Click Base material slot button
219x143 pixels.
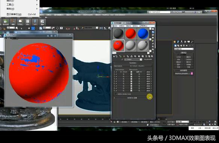(x=137, y=66)
